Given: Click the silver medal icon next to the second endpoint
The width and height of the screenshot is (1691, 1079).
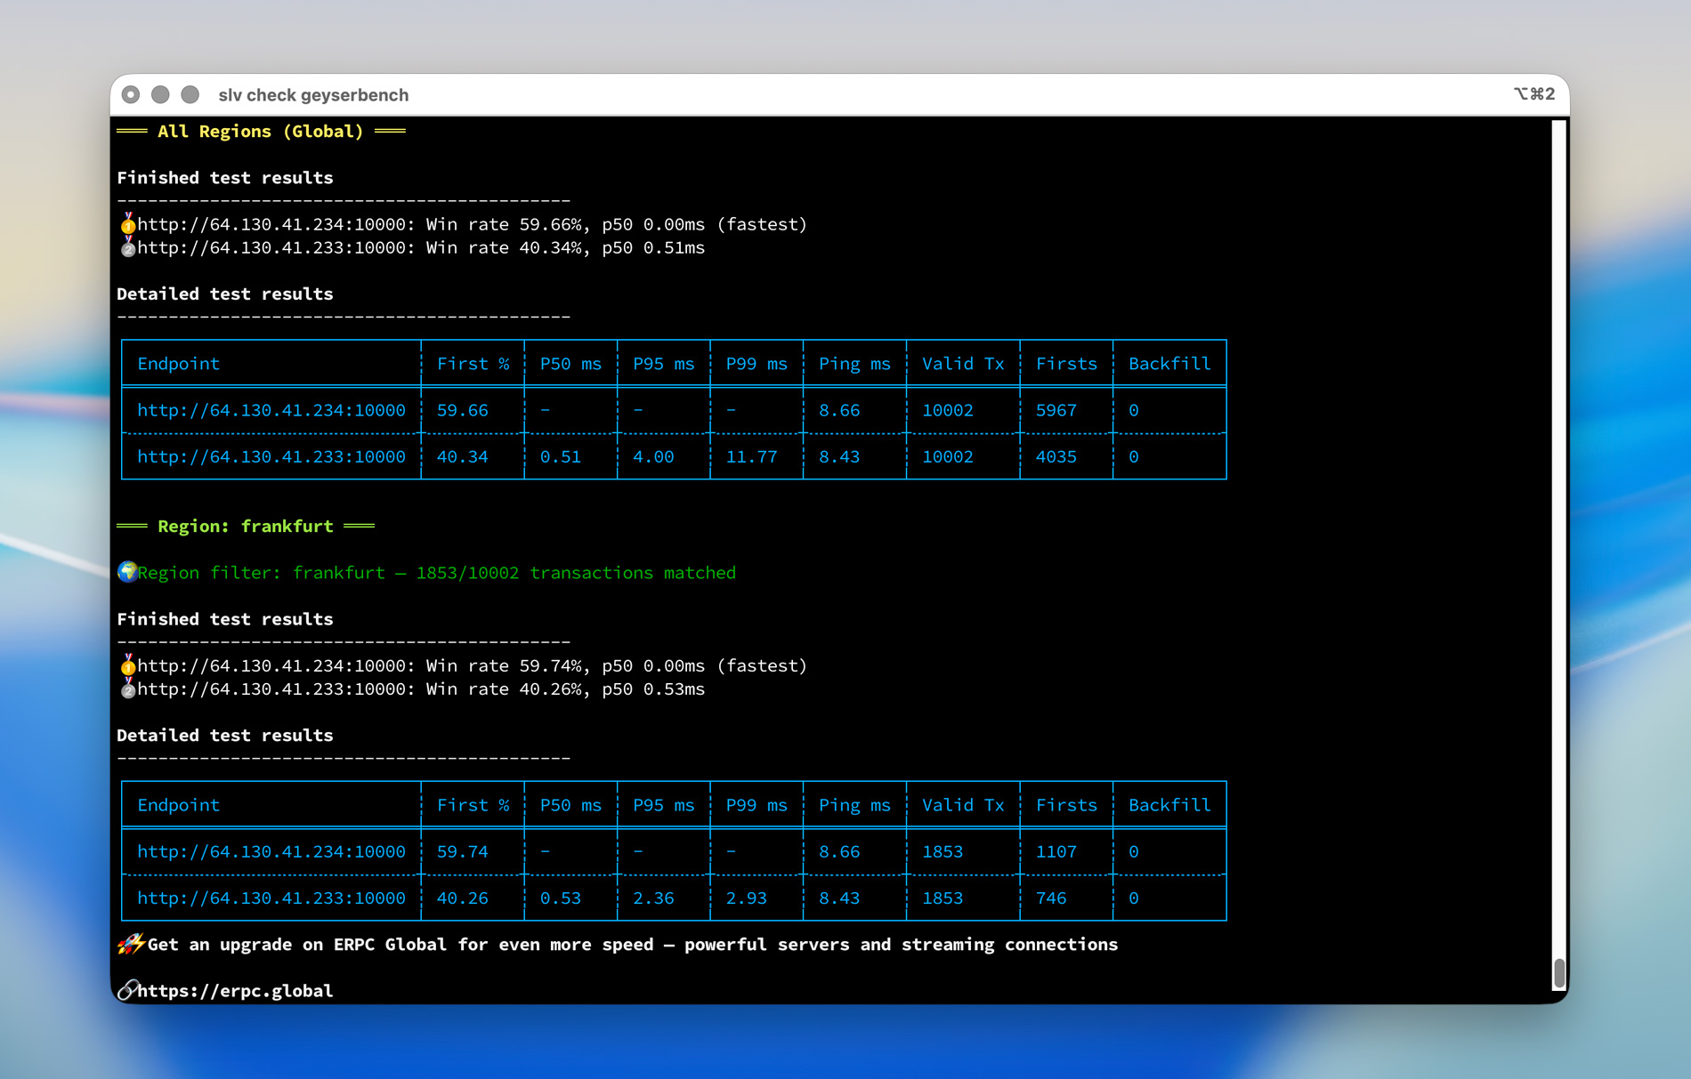Looking at the screenshot, I should coord(128,247).
